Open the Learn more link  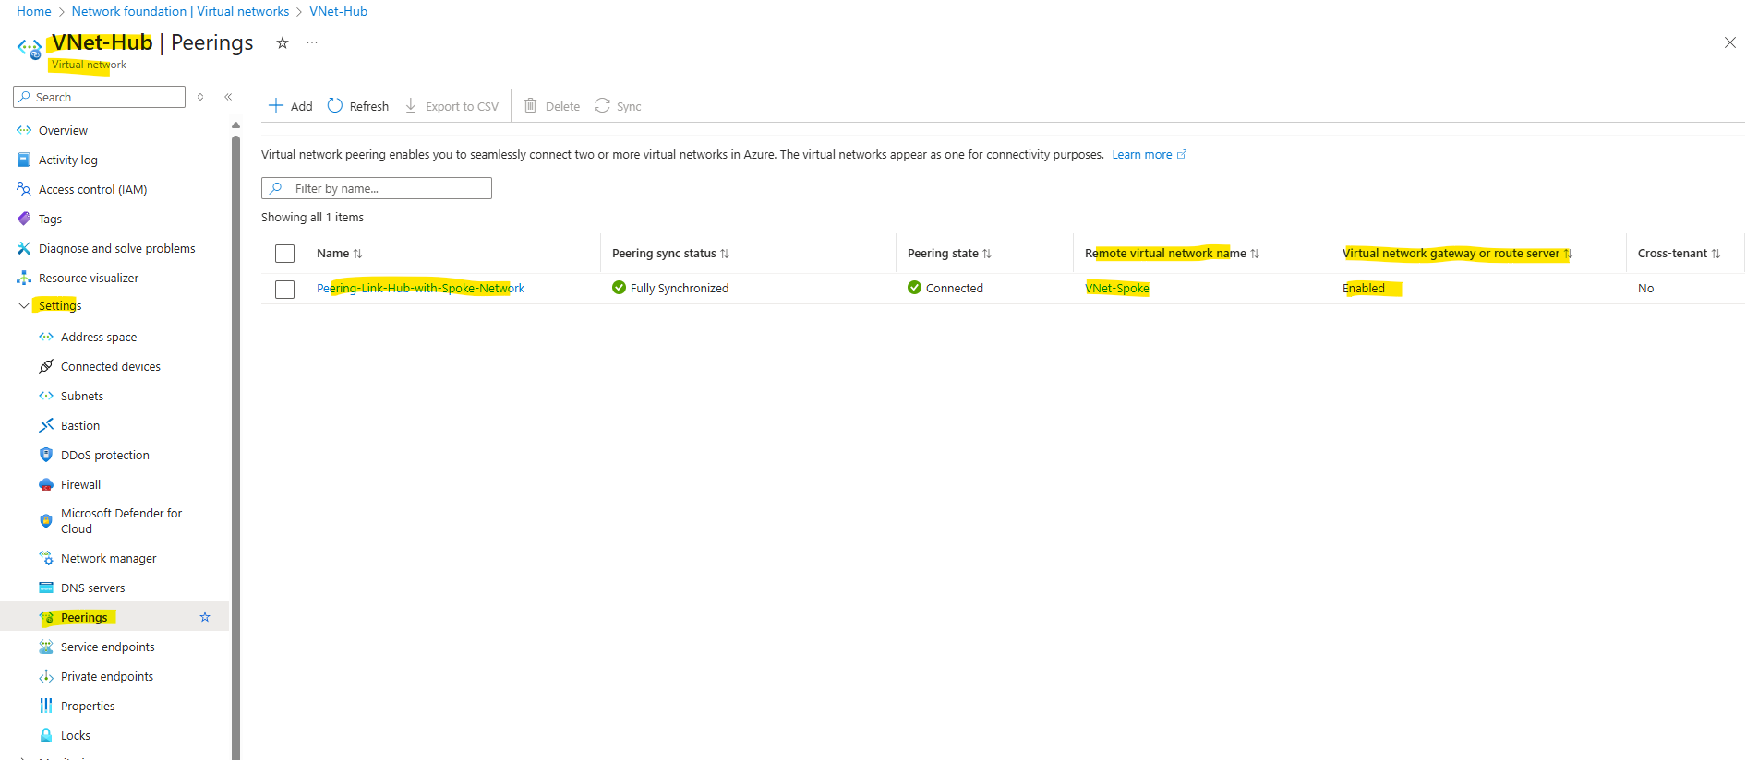click(x=1149, y=154)
